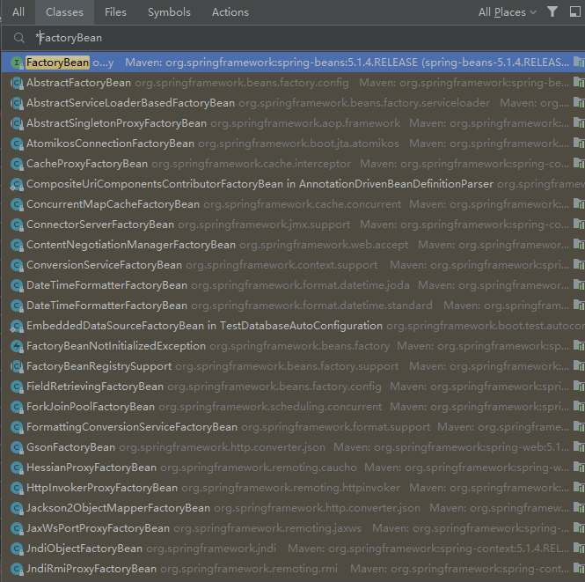This screenshot has height=582, width=585.
Task: Click the icon beside AbstractSingletonProxyFactoryBean
Action: tap(17, 123)
